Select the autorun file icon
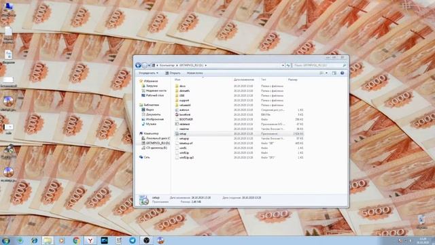The height and width of the screenshot is (245, 435). (177, 110)
